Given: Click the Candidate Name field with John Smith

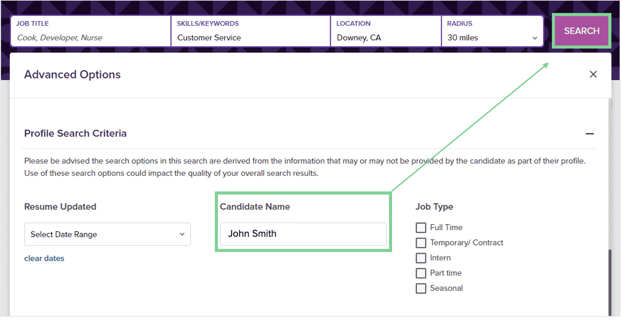Looking at the screenshot, I should pyautogui.click(x=303, y=234).
